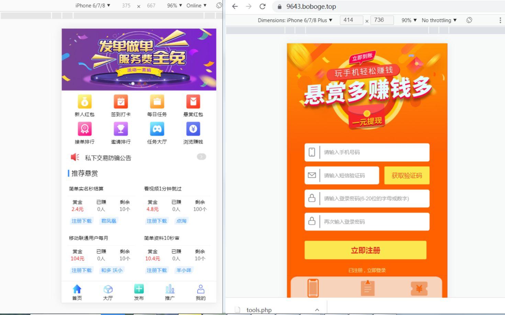Open the No throttling dropdown
This screenshot has width=505, height=315.
tap(439, 20)
